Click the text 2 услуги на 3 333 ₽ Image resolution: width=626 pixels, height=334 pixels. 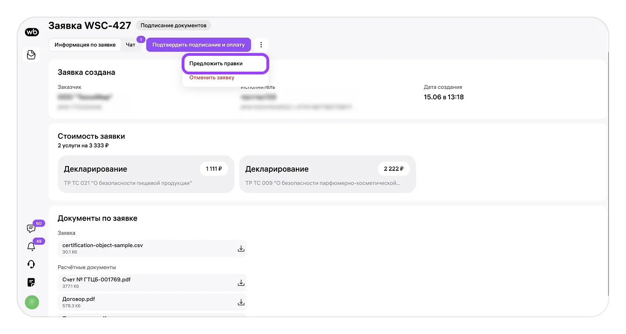point(83,146)
